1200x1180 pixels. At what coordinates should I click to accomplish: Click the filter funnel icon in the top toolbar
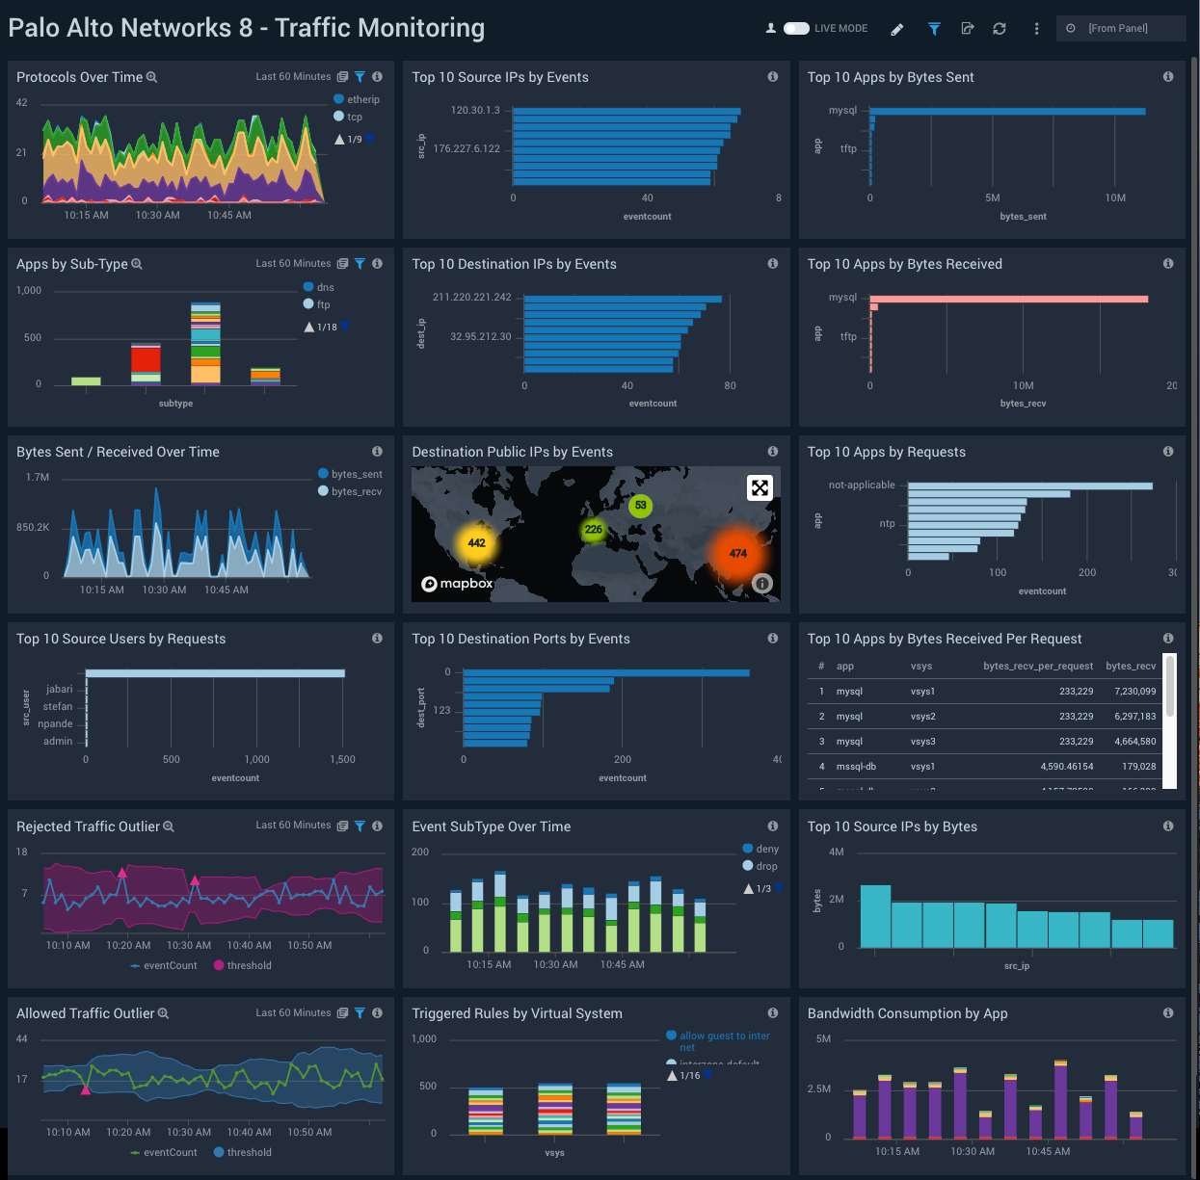point(934,29)
